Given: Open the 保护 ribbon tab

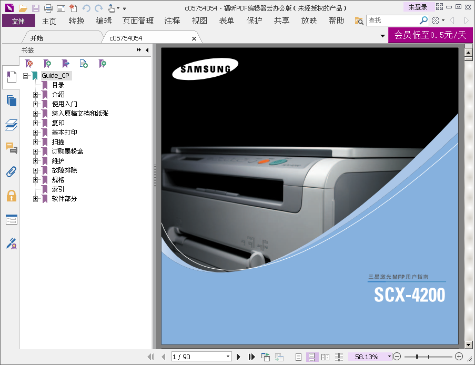Looking at the screenshot, I should [x=254, y=21].
